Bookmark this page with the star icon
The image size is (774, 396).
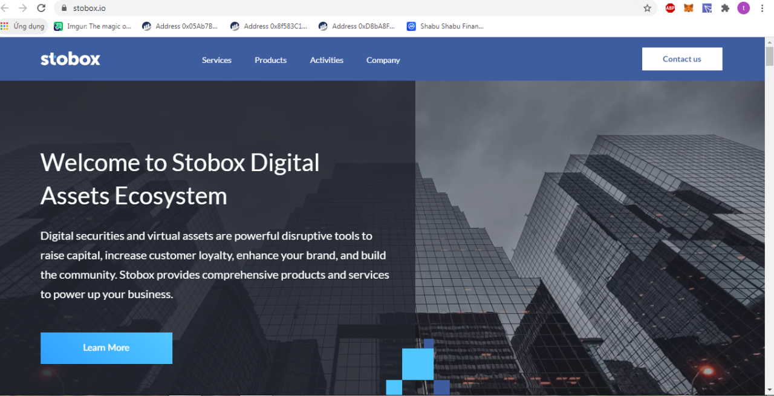(647, 8)
